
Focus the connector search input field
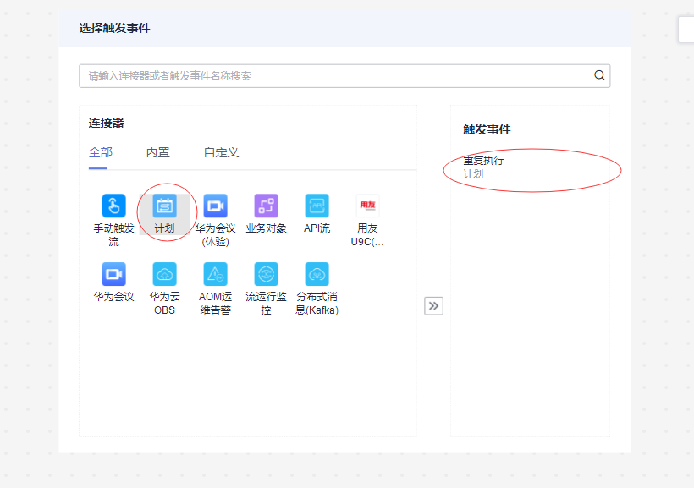tap(344, 75)
